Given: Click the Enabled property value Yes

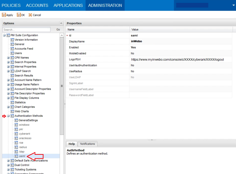Looking at the screenshot, I should pos(133,47).
